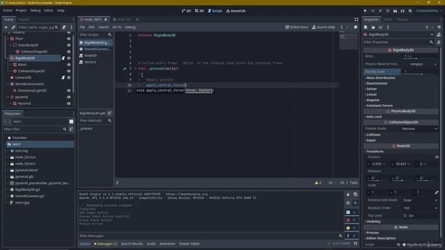The height and width of the screenshot is (250, 445).
Task: Load an existing resource in the Inspector
Action: (x=373, y=27)
